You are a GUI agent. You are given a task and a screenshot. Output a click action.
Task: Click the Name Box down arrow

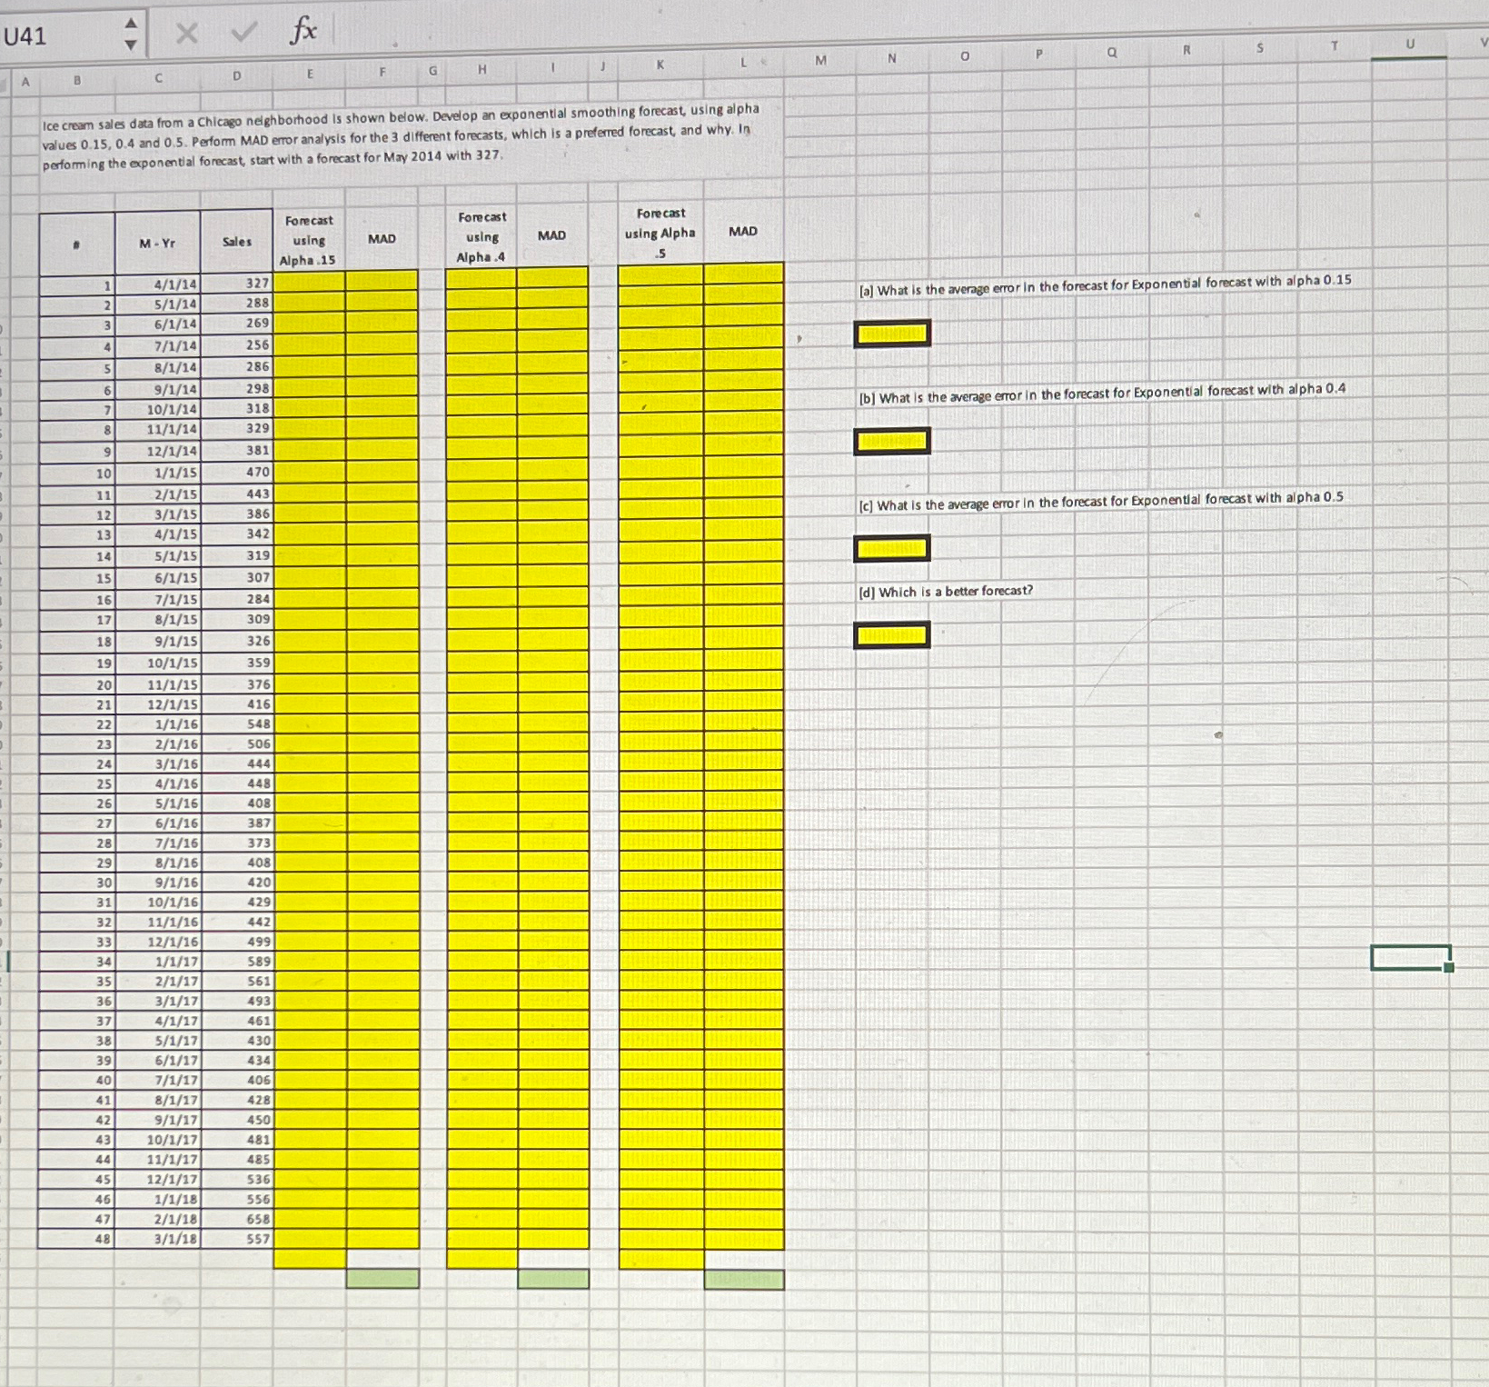pyautogui.click(x=131, y=45)
